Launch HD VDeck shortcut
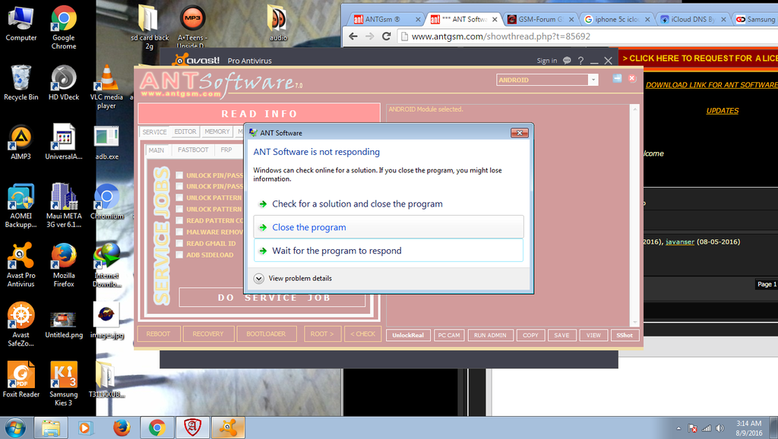 64,83
